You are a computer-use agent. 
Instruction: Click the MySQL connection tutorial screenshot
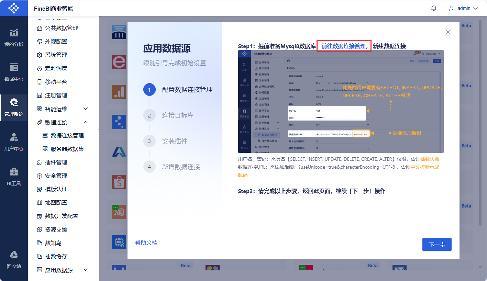341,101
